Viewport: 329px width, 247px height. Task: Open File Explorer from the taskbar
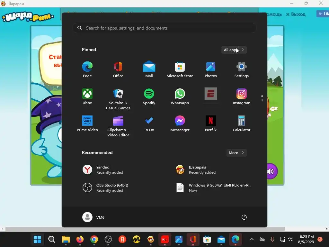(66, 239)
